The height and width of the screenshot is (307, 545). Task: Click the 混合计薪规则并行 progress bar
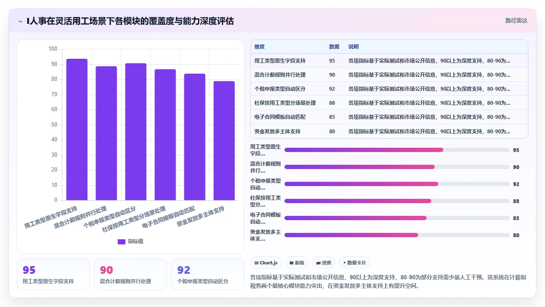pos(397,167)
